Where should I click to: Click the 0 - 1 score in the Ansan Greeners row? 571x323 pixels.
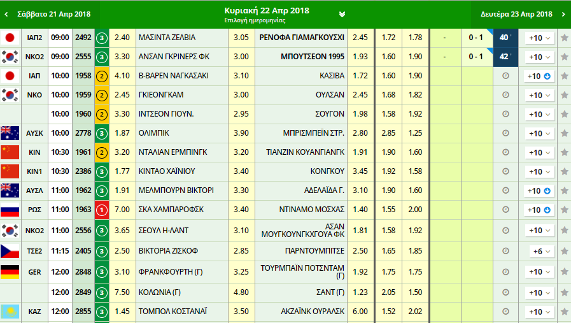pos(476,57)
